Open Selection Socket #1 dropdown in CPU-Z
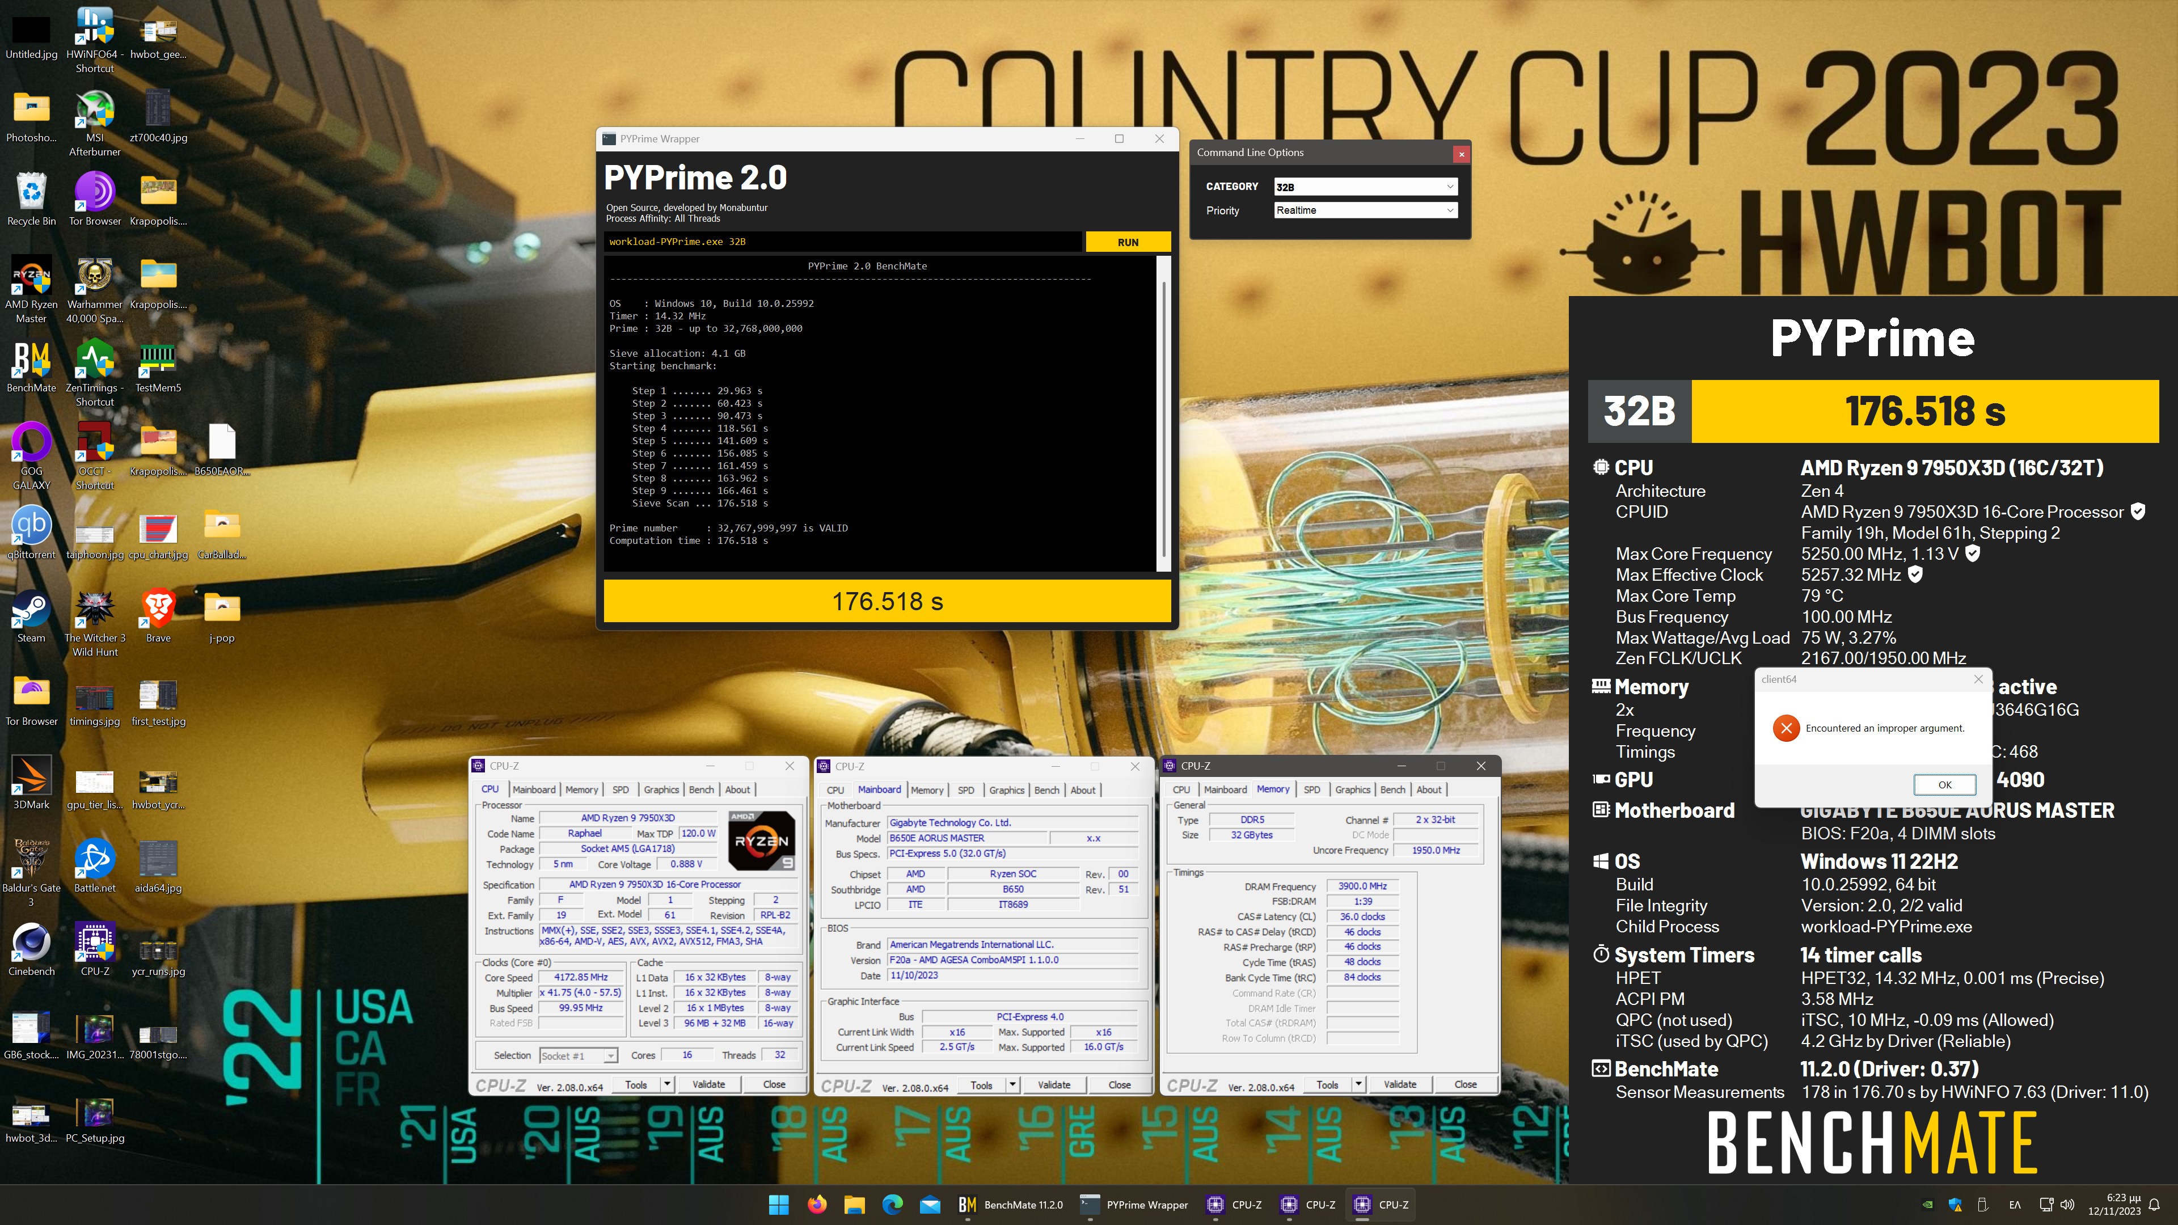This screenshot has height=1225, width=2178. [579, 1056]
